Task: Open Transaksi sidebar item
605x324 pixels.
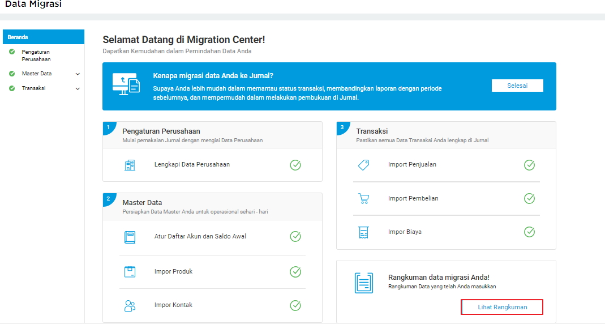Action: click(33, 88)
